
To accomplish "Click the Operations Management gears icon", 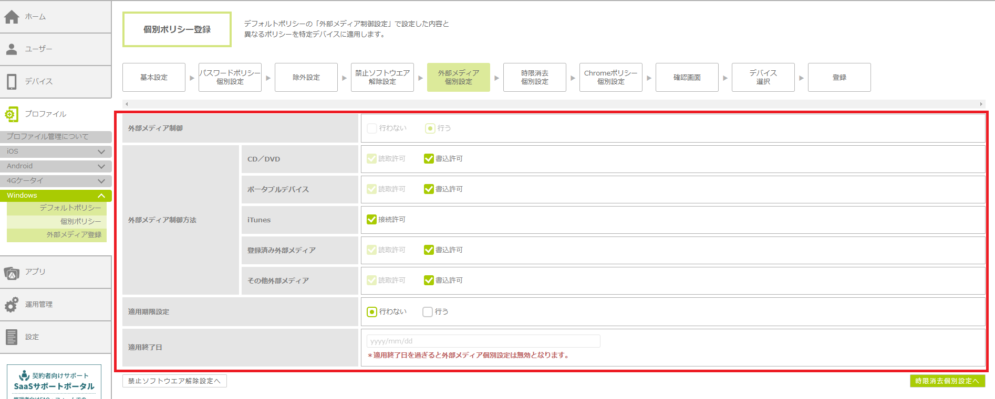I will pyautogui.click(x=12, y=305).
